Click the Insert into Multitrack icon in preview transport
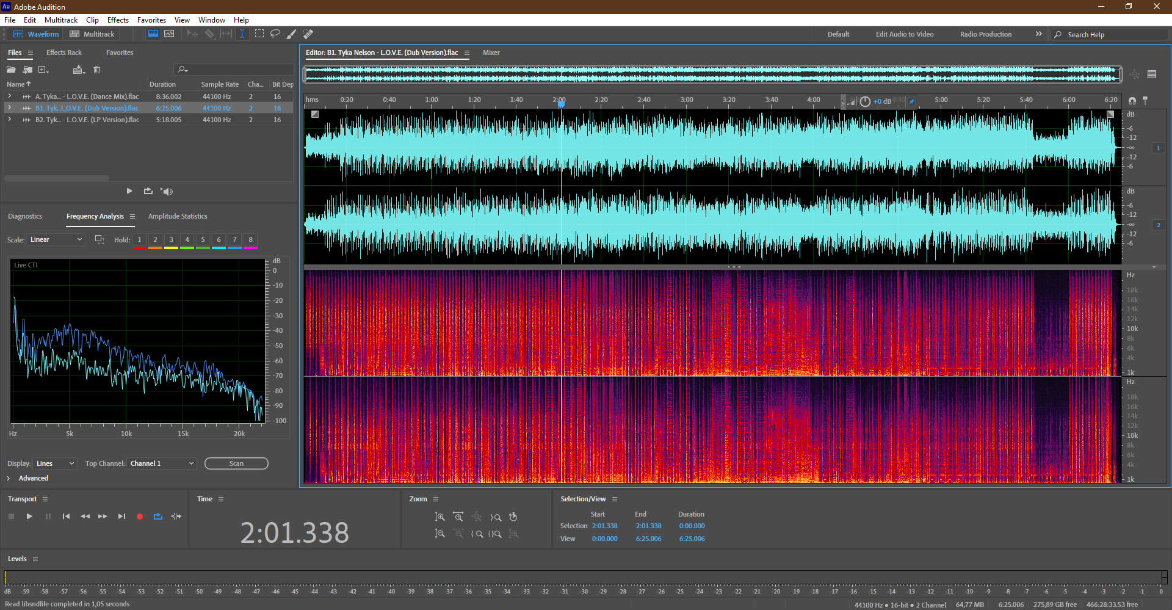Viewport: 1172px width, 610px height. click(x=148, y=191)
